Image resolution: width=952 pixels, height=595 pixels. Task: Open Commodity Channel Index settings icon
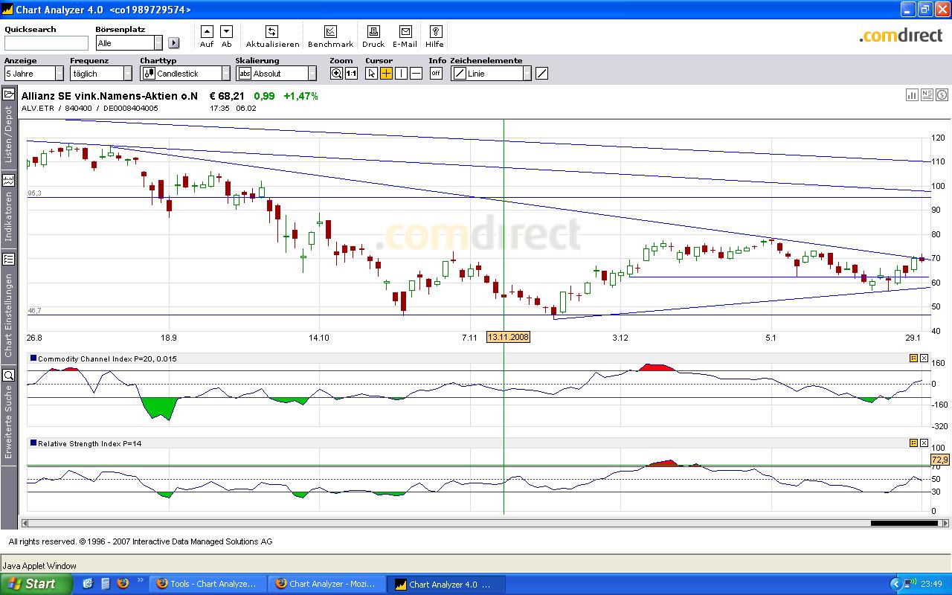click(913, 358)
